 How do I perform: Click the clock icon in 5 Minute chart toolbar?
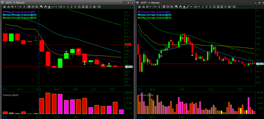tap(61, 7)
